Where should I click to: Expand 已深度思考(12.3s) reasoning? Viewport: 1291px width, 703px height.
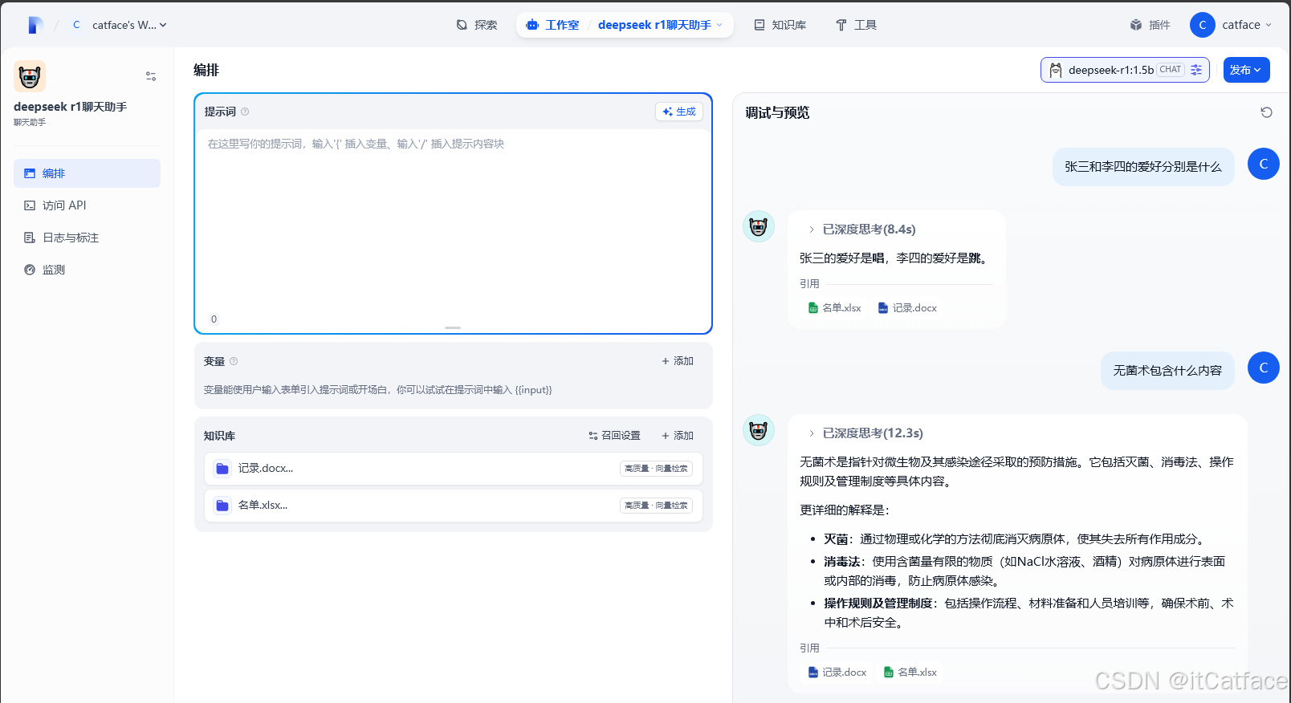point(865,433)
